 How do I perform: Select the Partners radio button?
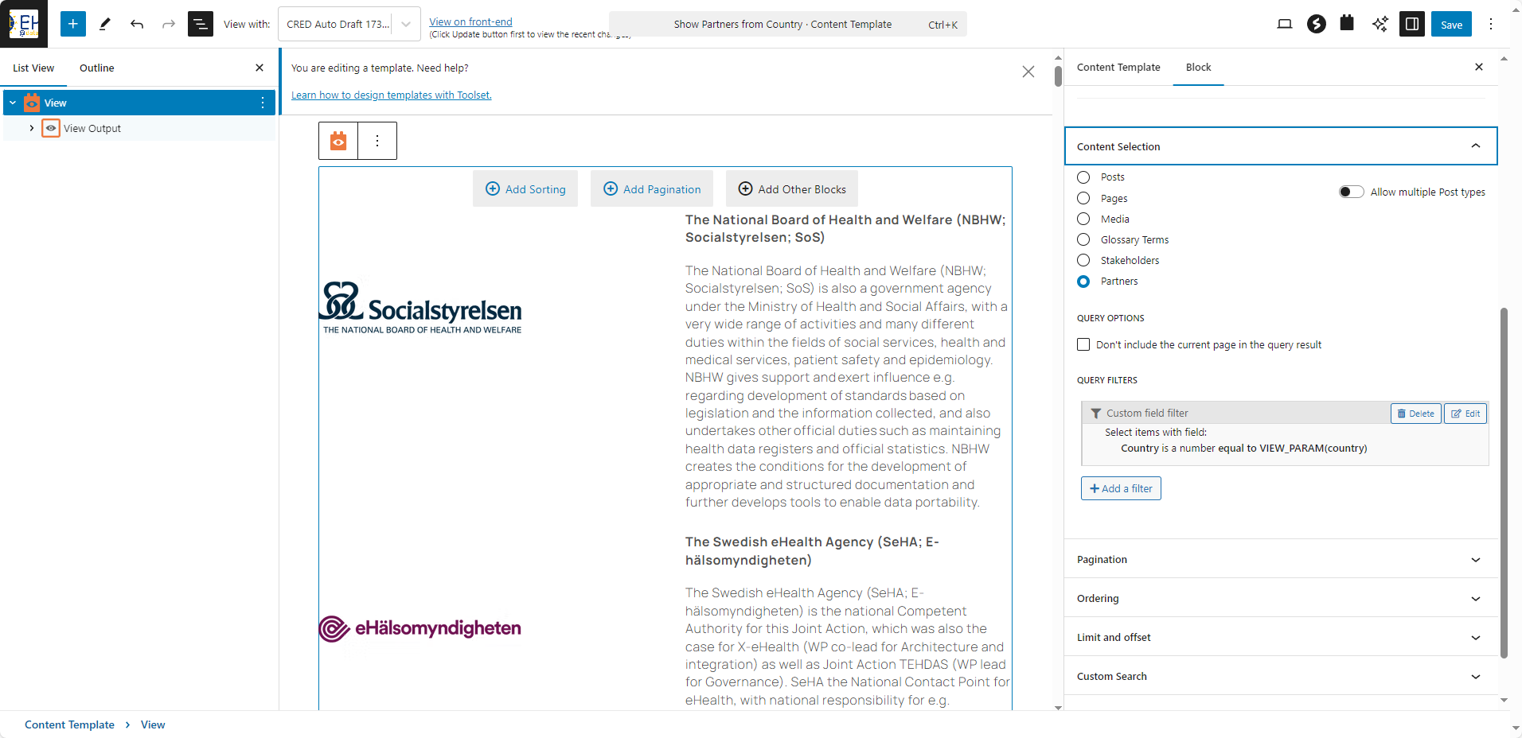coord(1083,282)
